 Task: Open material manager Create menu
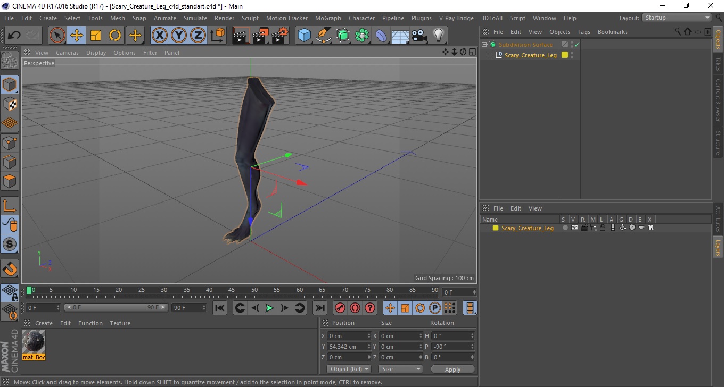[x=44, y=323]
